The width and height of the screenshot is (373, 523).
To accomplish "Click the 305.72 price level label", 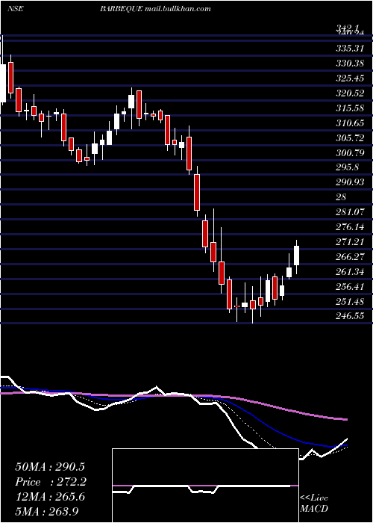I will tap(350, 138).
